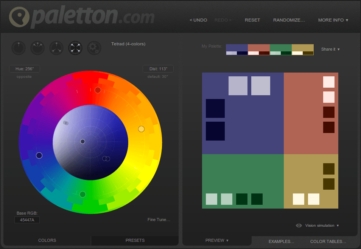This screenshot has width=361, height=249.
Task: Click the center shade dot in inner circle
Action: [x=82, y=141]
